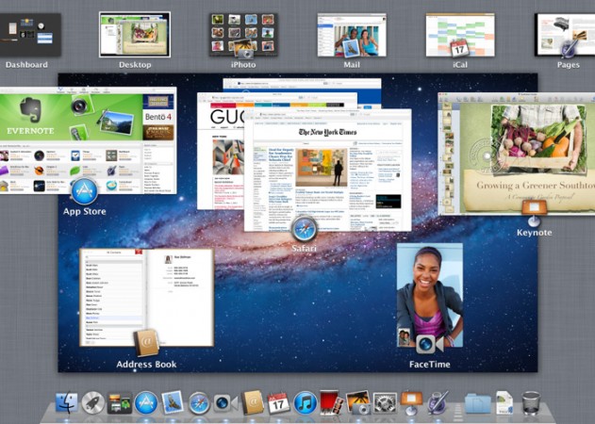Open System Preferences gear in the Dock

pyautogui.click(x=384, y=404)
